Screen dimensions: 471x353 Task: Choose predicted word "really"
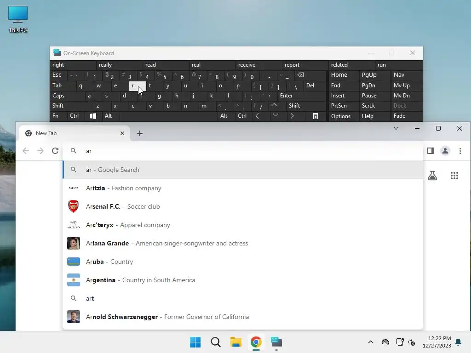click(120, 65)
